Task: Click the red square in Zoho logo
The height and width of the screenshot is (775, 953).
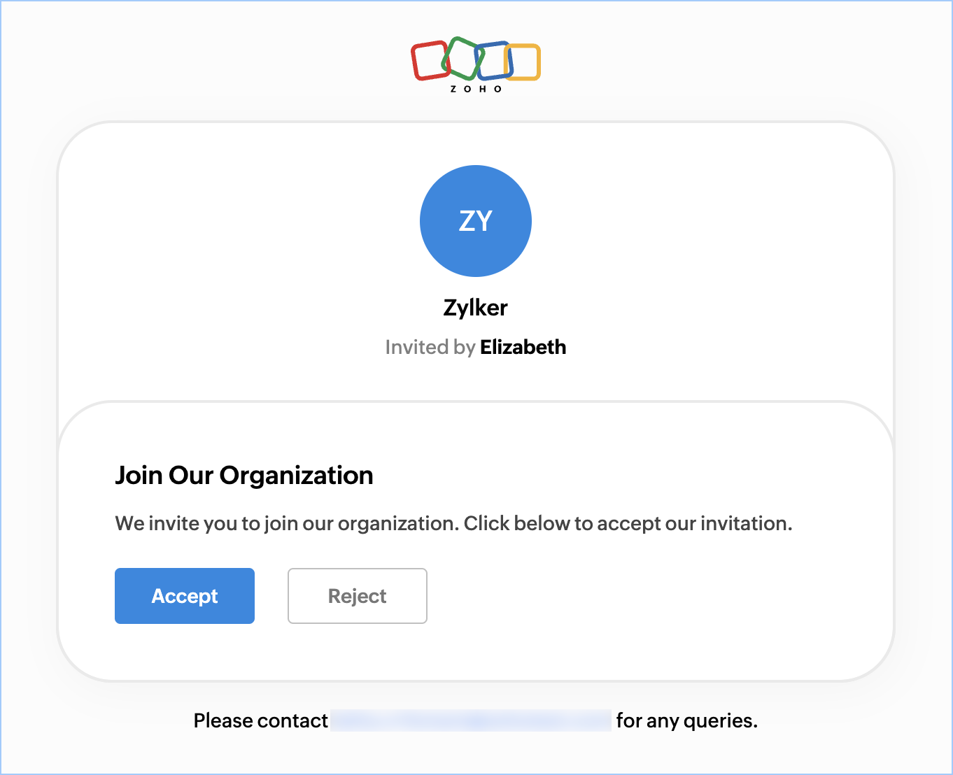Action: 430,61
